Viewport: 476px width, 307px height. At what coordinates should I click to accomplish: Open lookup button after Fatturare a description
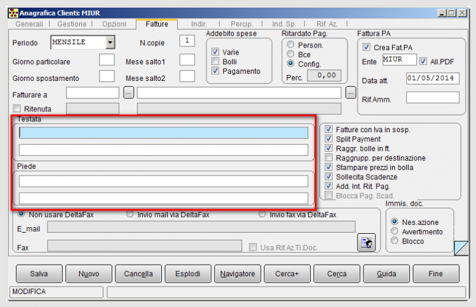pos(350,93)
